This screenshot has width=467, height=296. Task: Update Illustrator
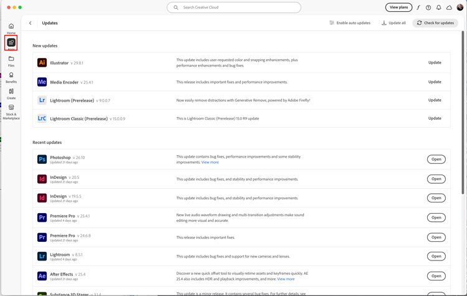tap(435, 62)
